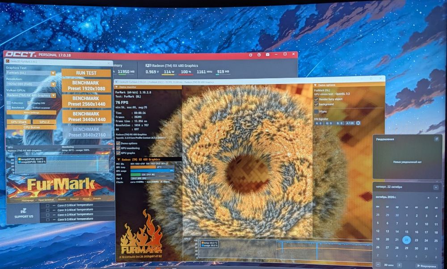Launch CPU Burner tool
The image size is (447, 269).
(31, 128)
